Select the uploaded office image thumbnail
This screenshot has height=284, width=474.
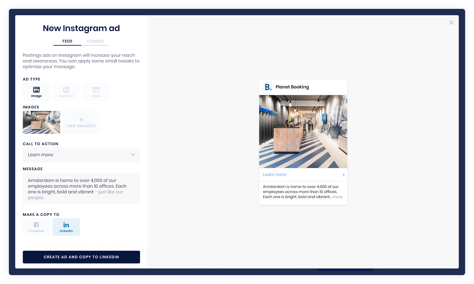point(42,122)
